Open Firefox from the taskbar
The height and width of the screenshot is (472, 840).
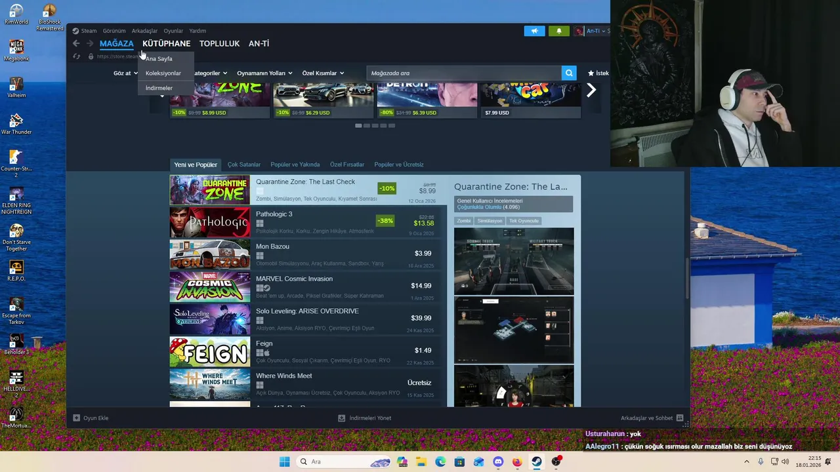517,462
